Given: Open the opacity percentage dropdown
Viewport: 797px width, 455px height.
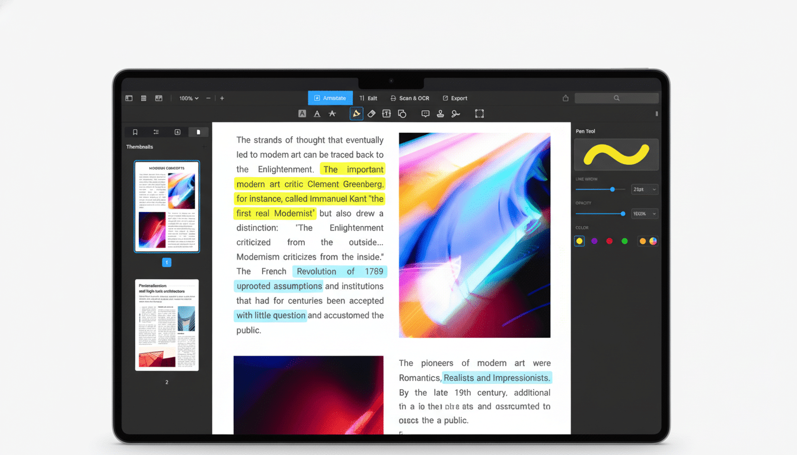Looking at the screenshot, I should click(644, 213).
